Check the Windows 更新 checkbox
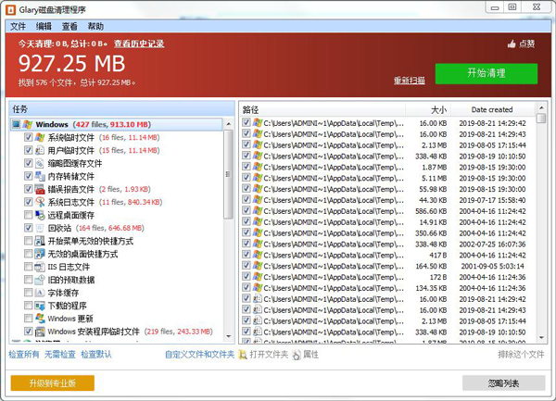556x401 pixels. [x=29, y=319]
